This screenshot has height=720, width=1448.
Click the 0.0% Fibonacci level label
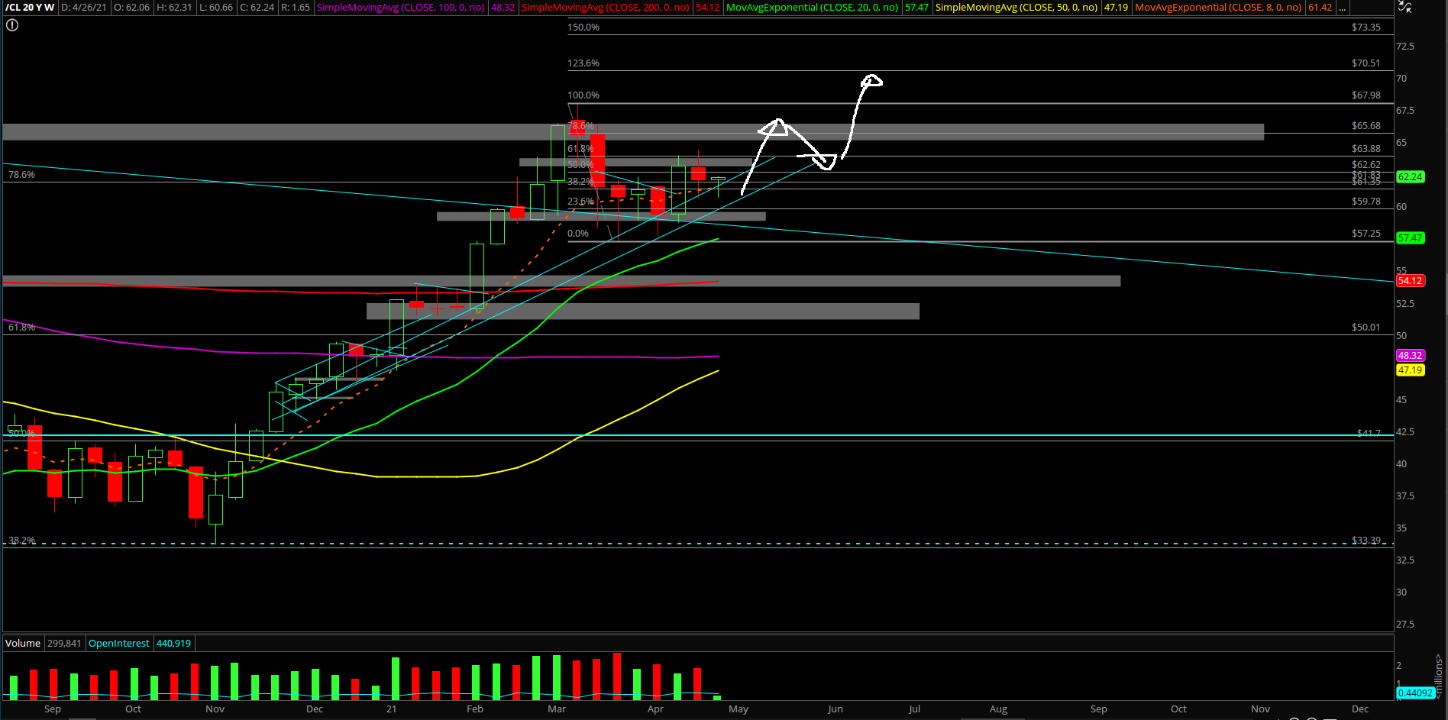[x=578, y=233]
